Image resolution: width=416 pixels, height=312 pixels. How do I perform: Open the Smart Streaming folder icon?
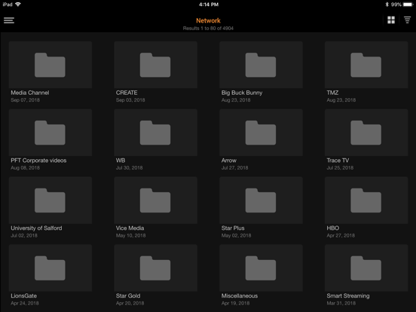pos(366,268)
